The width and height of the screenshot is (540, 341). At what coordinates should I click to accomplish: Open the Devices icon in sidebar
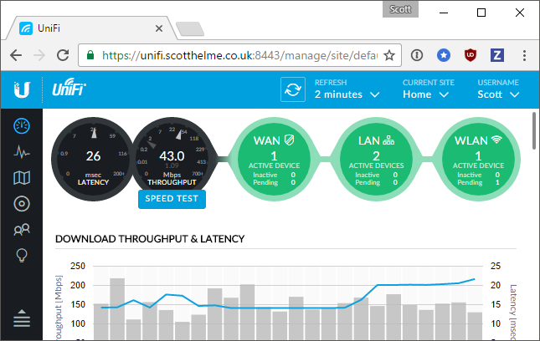pos(22,204)
